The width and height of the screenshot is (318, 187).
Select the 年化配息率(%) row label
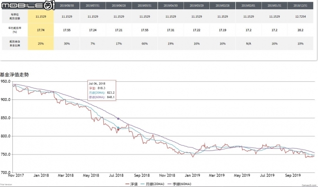point(15,30)
